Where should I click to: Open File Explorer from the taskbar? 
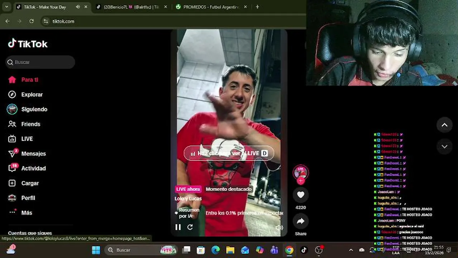(230, 250)
